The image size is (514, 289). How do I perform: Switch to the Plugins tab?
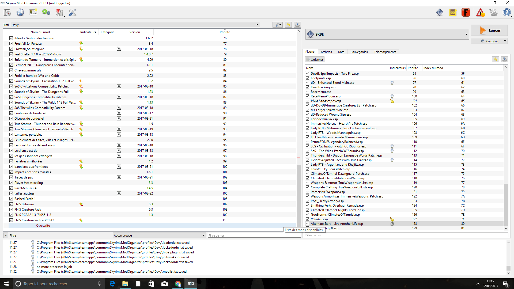pyautogui.click(x=310, y=52)
